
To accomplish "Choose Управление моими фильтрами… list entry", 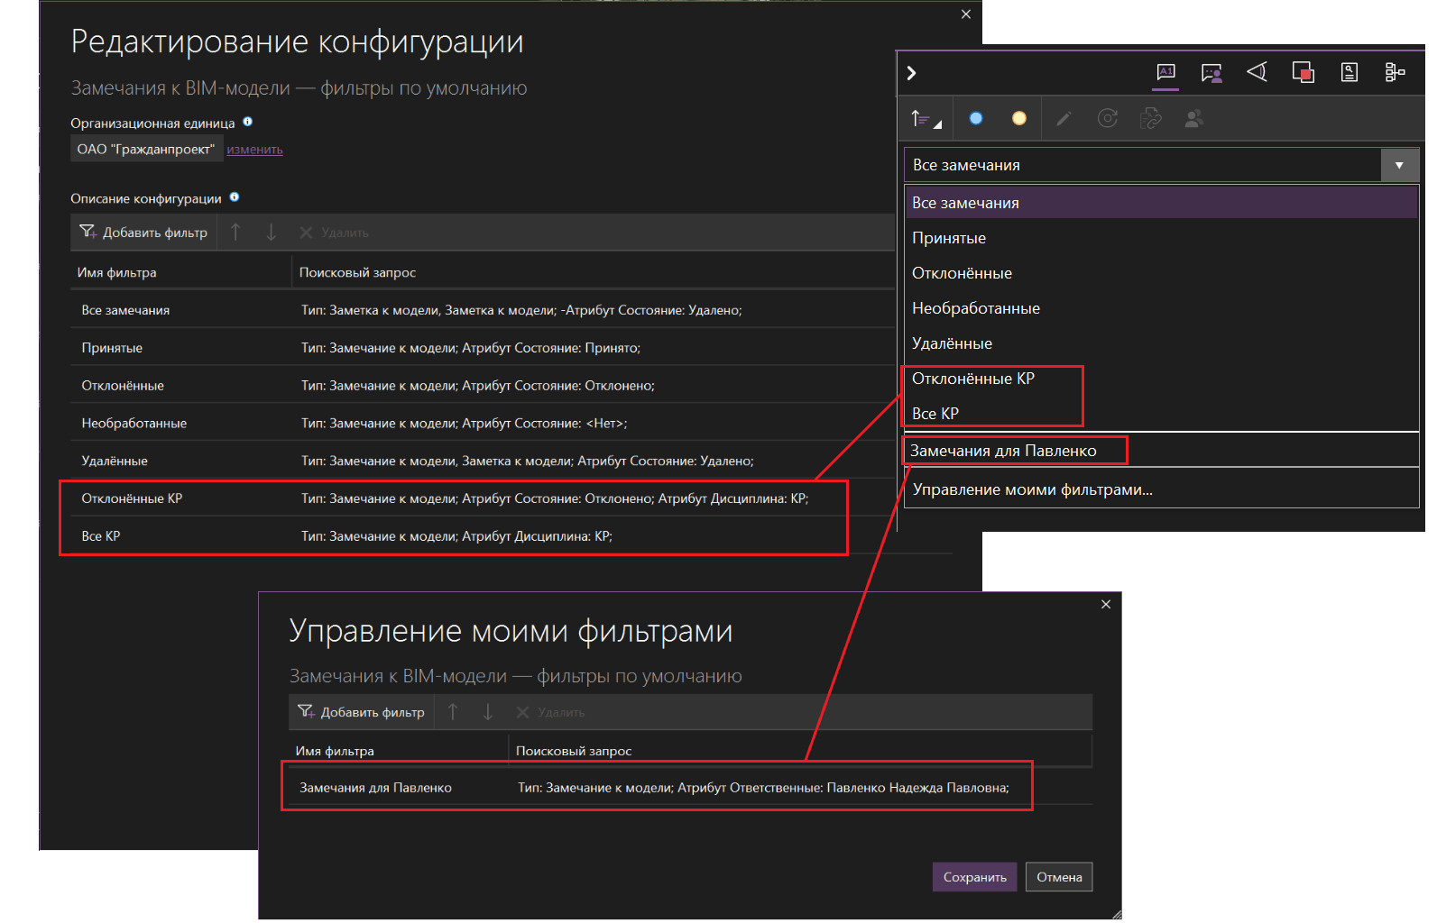I will coord(1032,489).
